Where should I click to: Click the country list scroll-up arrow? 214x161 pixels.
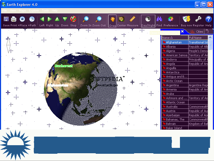point(210,38)
